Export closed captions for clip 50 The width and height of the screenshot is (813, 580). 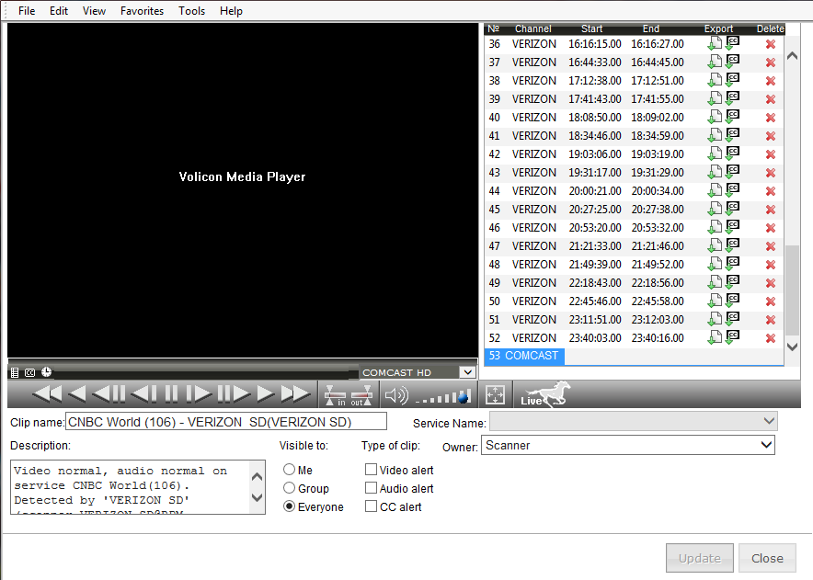732,300
